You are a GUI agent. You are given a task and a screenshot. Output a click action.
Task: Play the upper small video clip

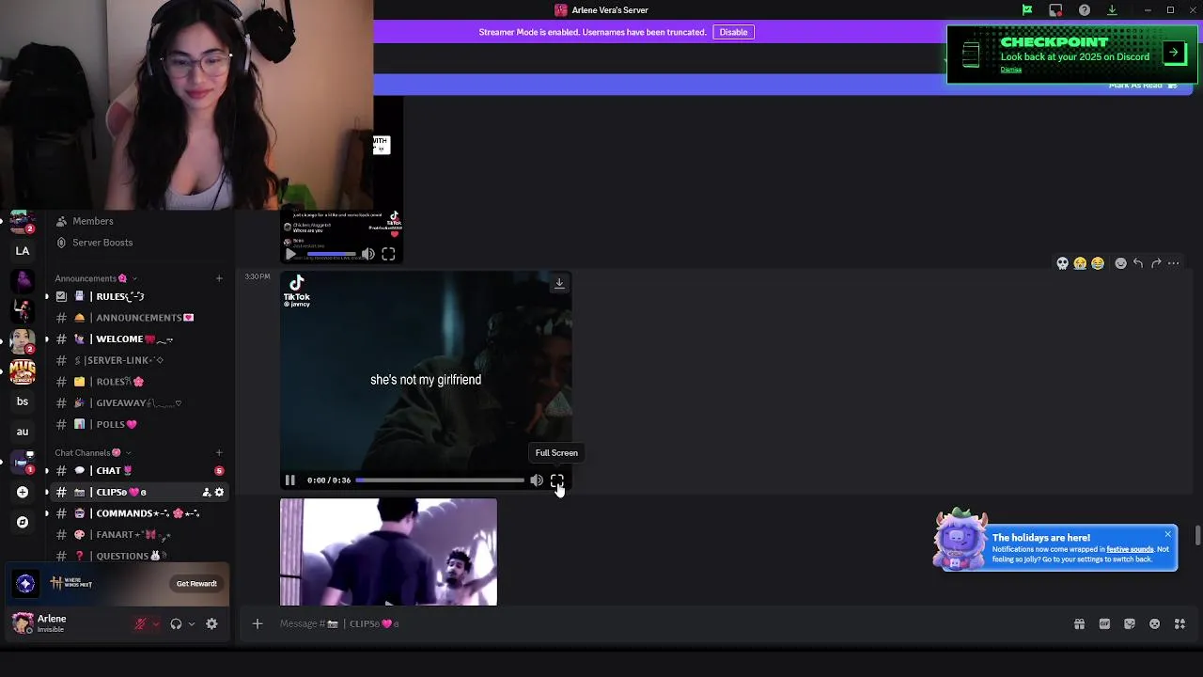pos(289,254)
